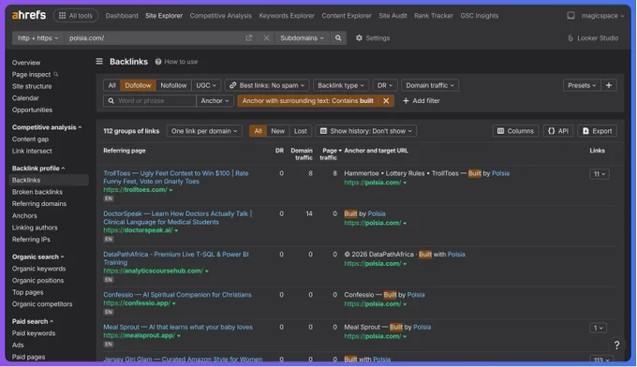Open Looker Studio integration

tap(593, 37)
